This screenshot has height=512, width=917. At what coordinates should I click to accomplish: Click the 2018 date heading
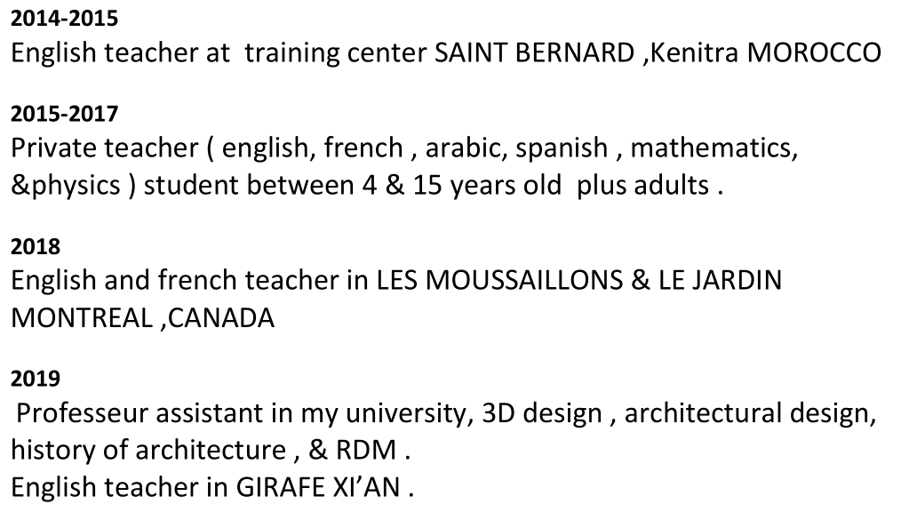pos(35,246)
